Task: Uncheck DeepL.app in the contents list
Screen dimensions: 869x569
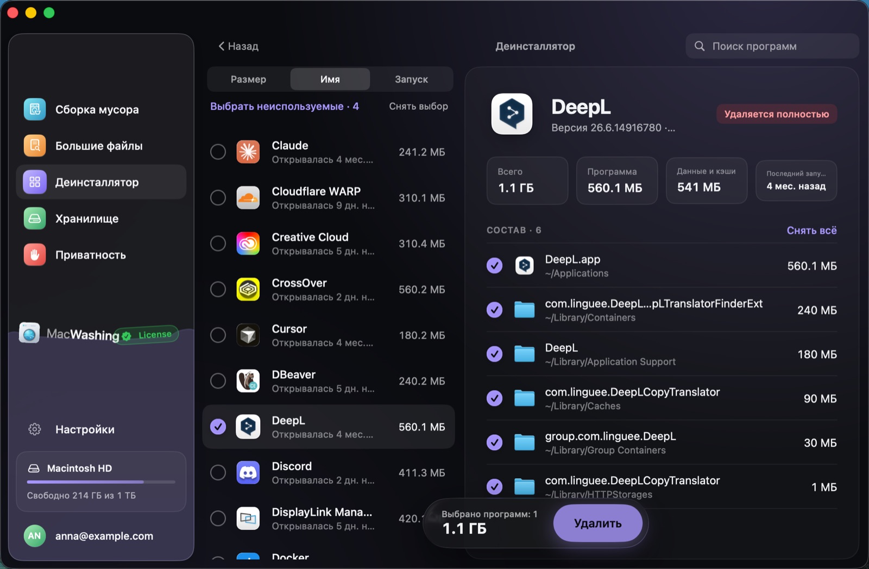Action: (x=494, y=266)
